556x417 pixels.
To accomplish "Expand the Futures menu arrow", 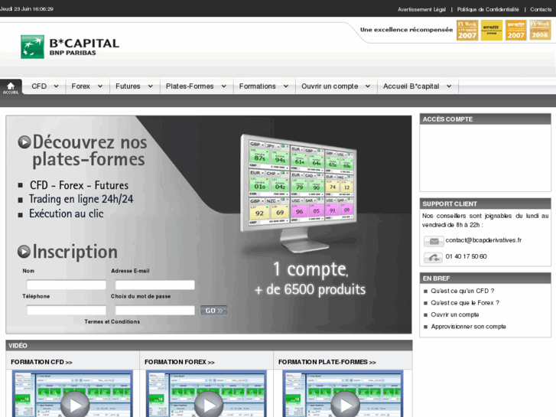I will pos(151,86).
